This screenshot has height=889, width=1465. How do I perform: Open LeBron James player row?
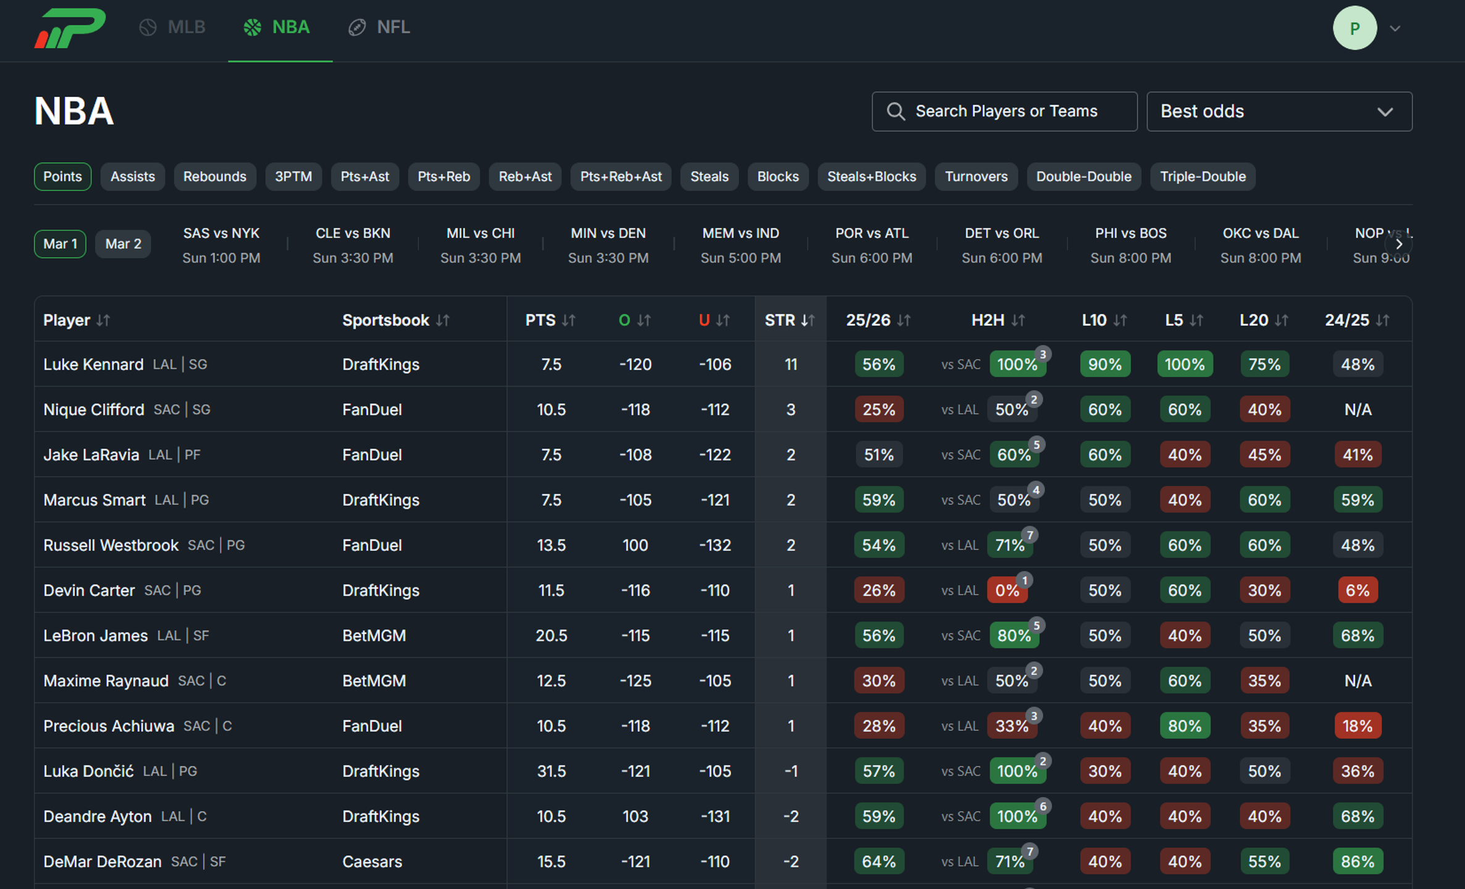[723, 635]
